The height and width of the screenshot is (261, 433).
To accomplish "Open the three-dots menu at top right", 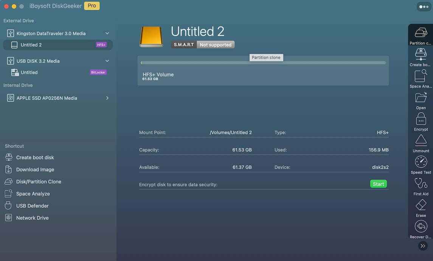I will pos(424,7).
